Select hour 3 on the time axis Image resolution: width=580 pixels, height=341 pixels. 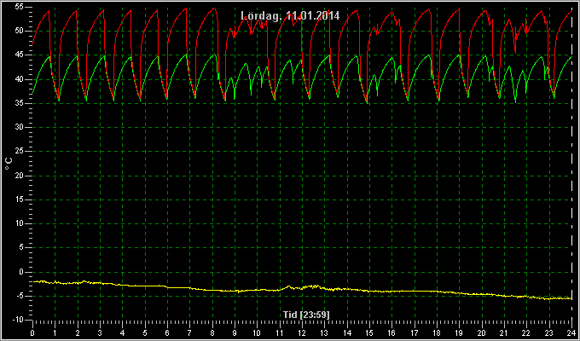[100, 332]
